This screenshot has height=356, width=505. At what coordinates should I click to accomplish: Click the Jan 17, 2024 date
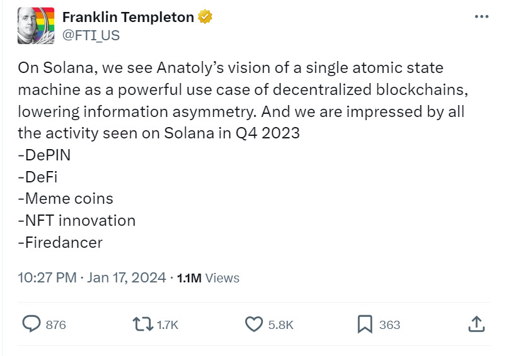[x=126, y=277]
